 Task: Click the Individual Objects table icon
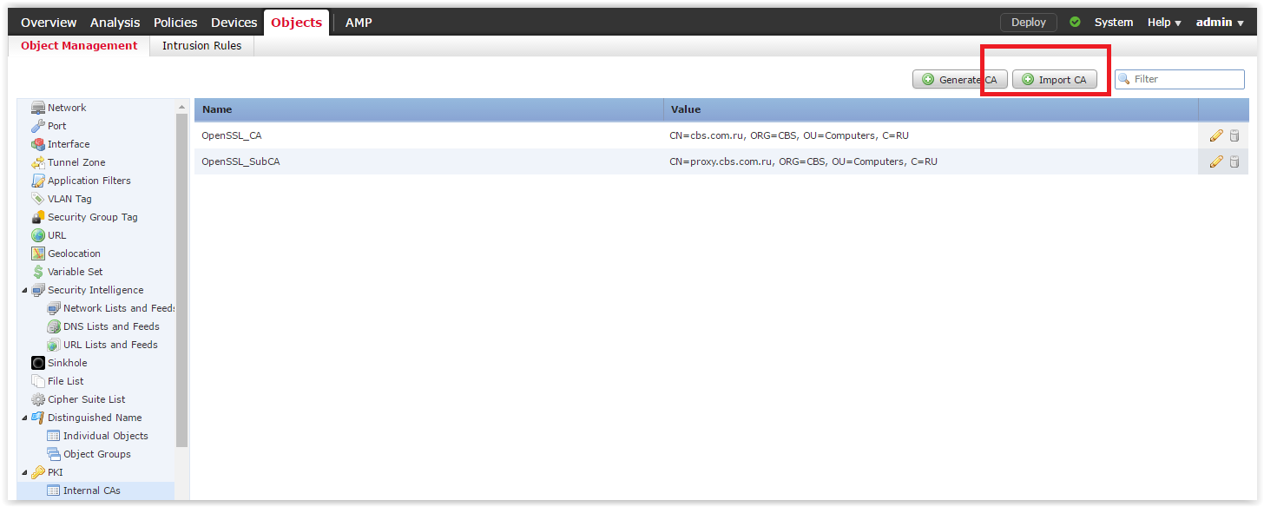tap(54, 436)
